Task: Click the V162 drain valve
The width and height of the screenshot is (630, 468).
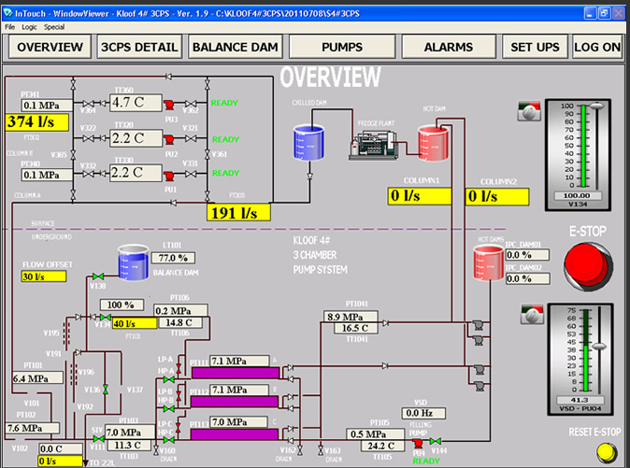Action: pos(300,450)
